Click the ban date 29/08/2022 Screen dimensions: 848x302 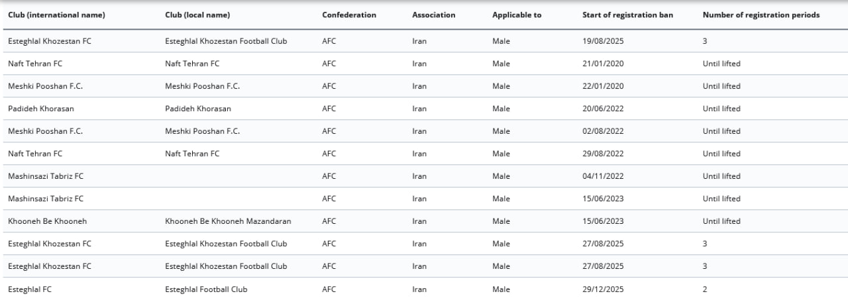(x=603, y=154)
